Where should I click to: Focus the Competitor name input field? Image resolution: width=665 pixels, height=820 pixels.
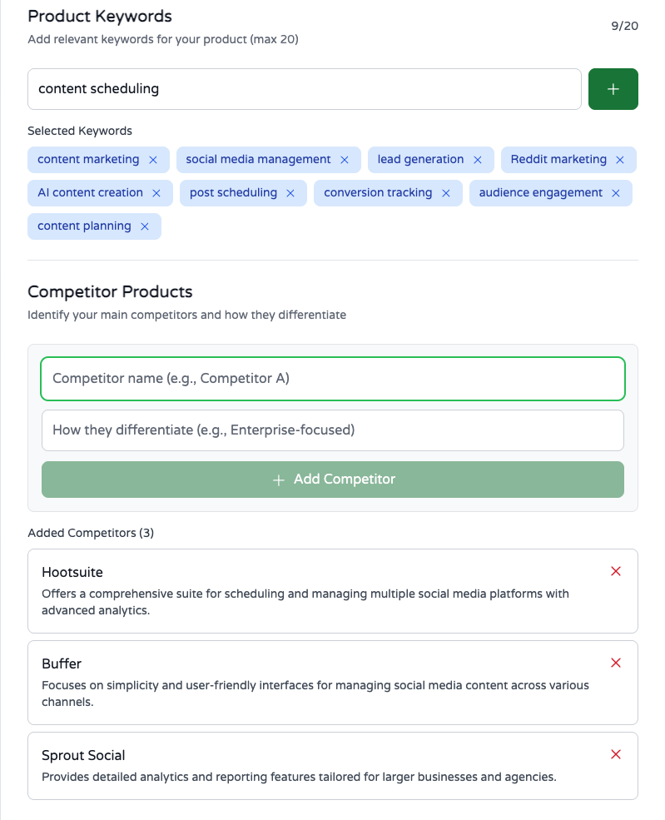tap(333, 379)
